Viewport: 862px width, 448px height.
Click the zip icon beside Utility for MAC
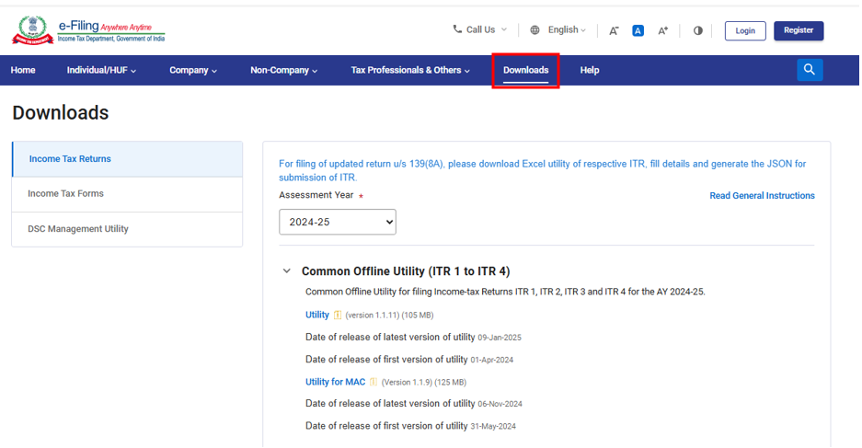(x=374, y=383)
